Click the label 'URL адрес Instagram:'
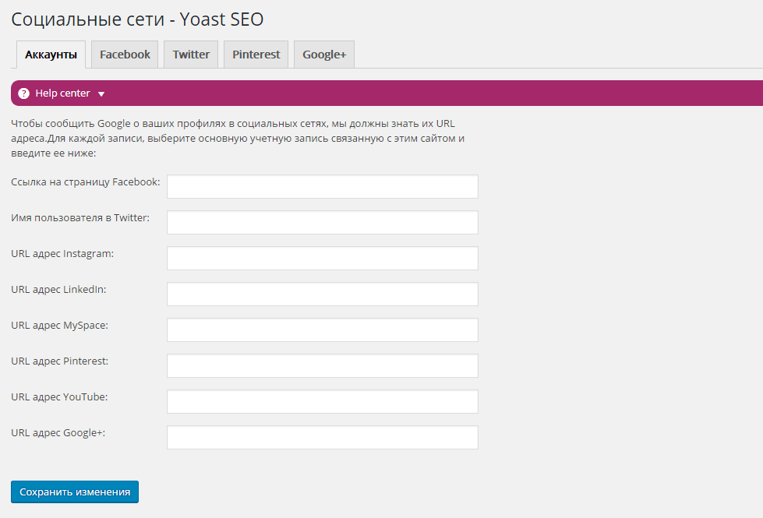The image size is (763, 518). point(62,253)
